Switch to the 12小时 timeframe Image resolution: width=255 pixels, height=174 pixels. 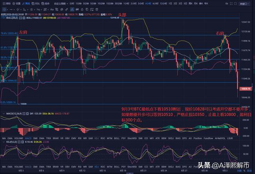[163, 4]
